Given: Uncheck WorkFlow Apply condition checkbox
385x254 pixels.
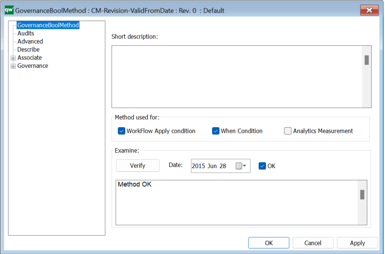Looking at the screenshot, I should tap(121, 131).
